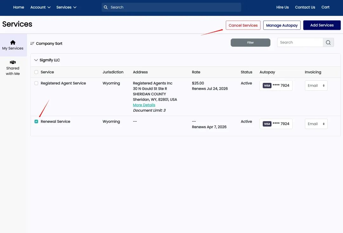Screen dimensions: 343x233
Task: Expand the Services menu in navbar
Action: point(66,7)
